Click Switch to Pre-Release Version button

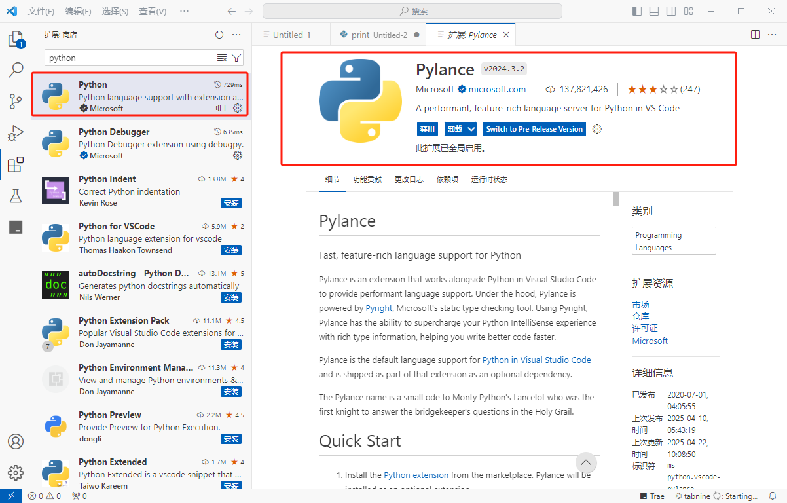pos(534,129)
